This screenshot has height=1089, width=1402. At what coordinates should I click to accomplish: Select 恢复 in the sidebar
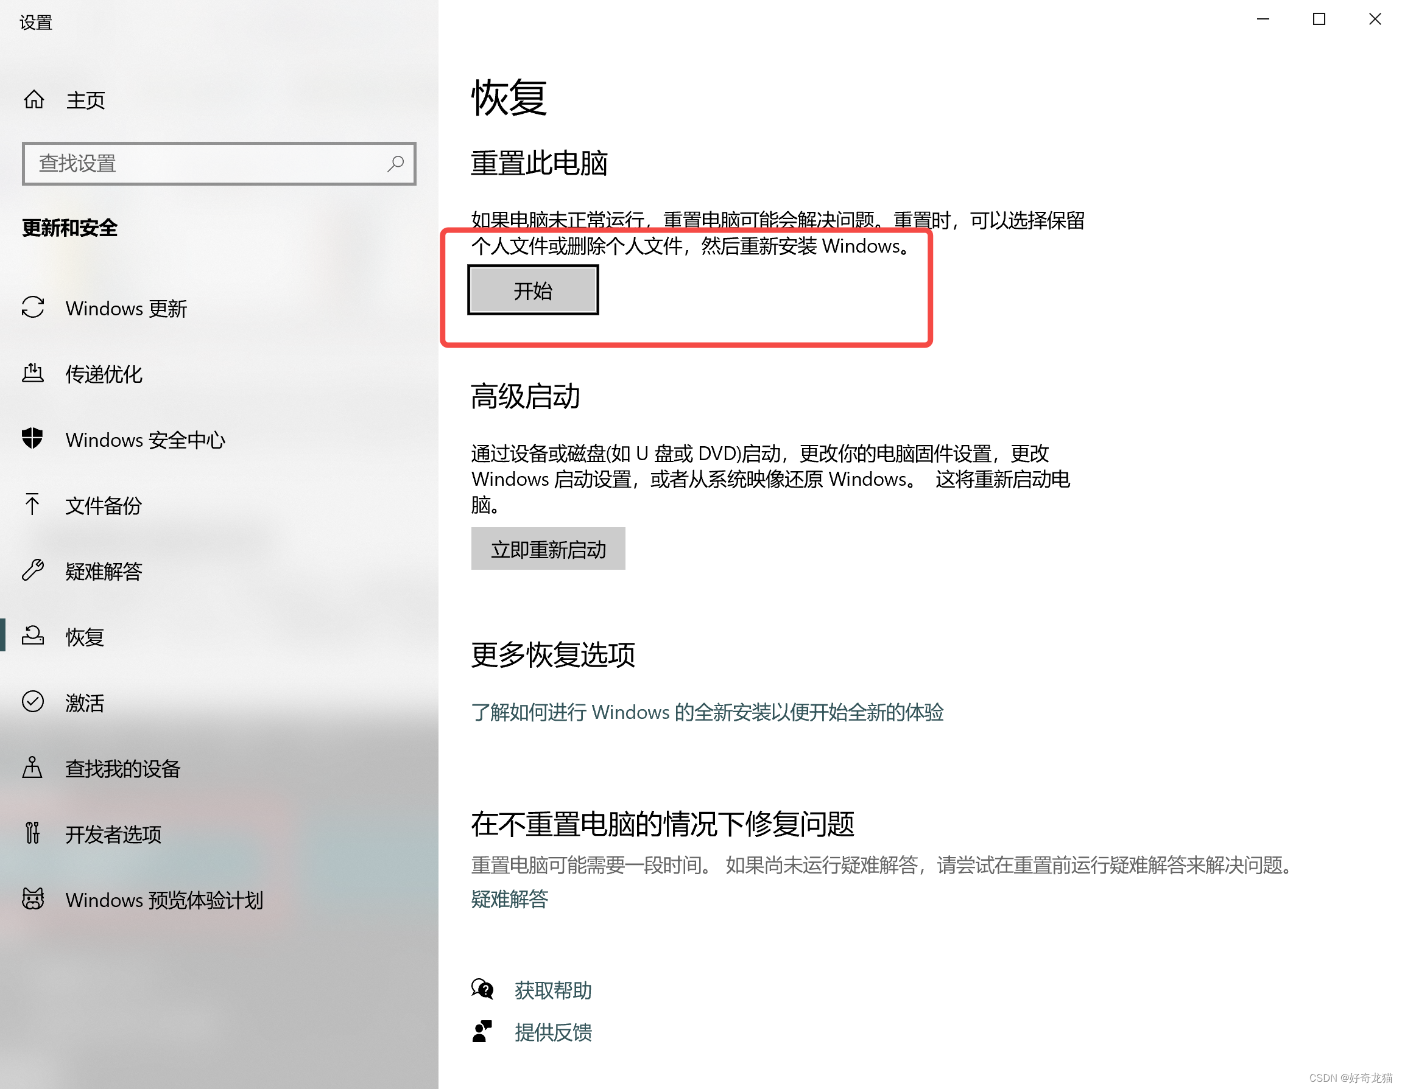(85, 637)
